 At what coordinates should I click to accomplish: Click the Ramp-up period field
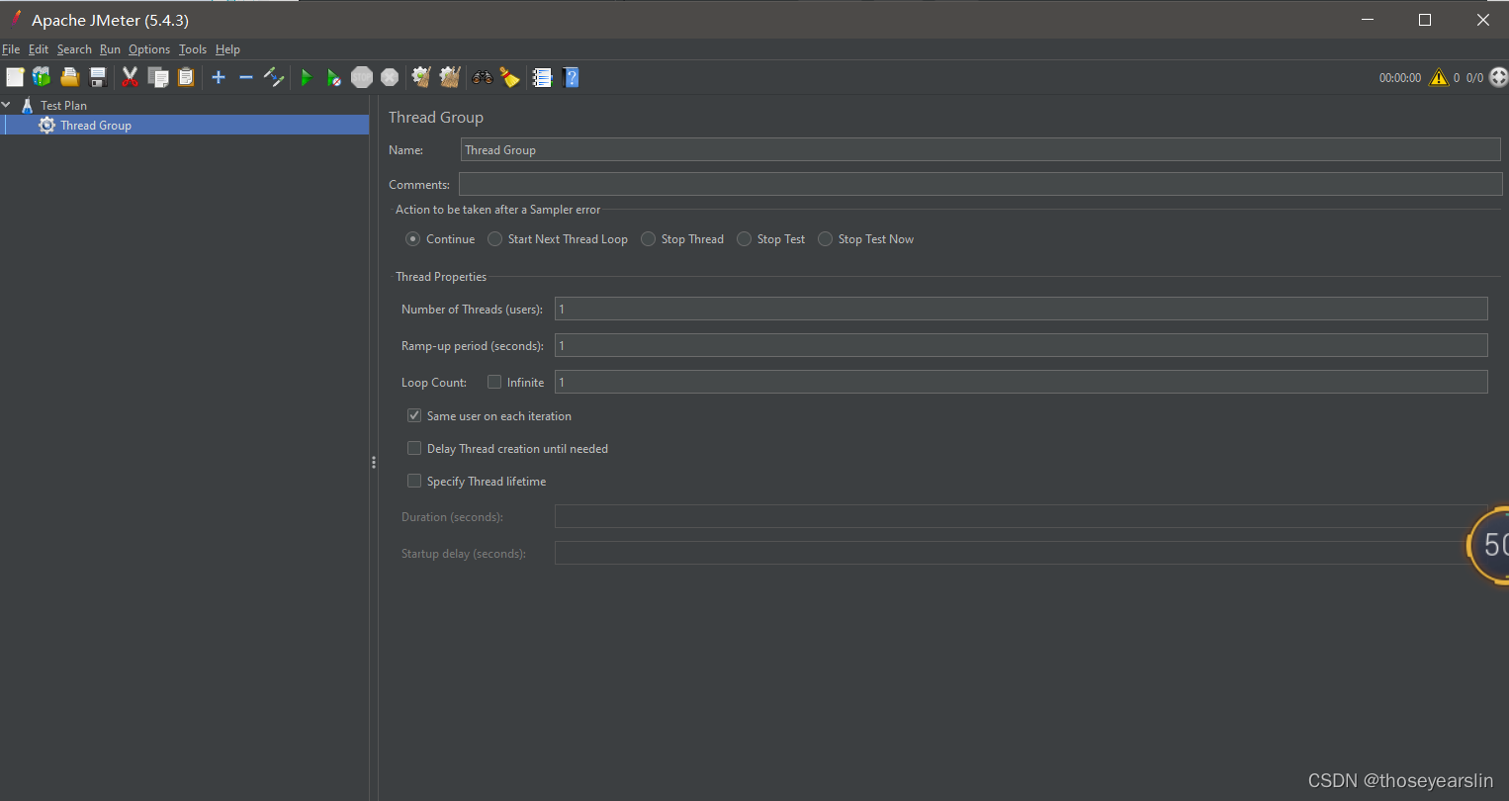1021,345
